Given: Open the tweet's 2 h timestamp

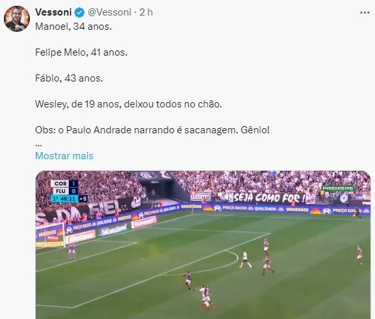Looking at the screenshot, I should [x=146, y=12].
